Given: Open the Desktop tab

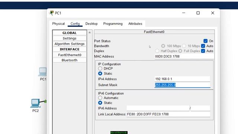Looking at the screenshot, I should pos(91,24).
